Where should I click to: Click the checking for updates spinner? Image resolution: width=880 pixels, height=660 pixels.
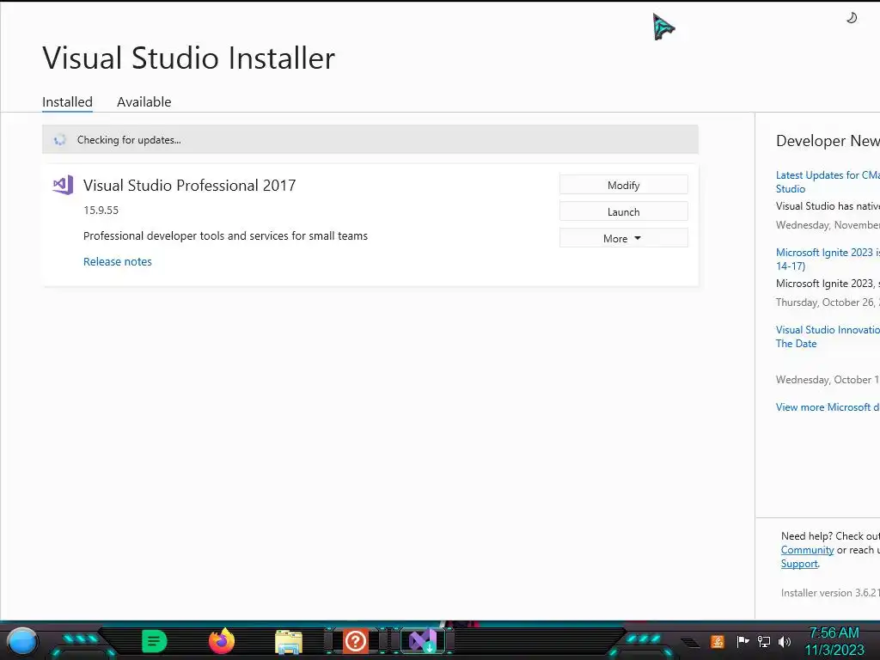click(x=59, y=140)
